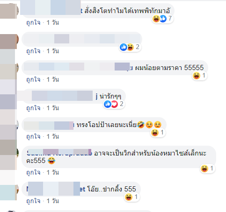Like the ทรงโอปป้าเลยนะเนี่ย comment

pos(33,137)
